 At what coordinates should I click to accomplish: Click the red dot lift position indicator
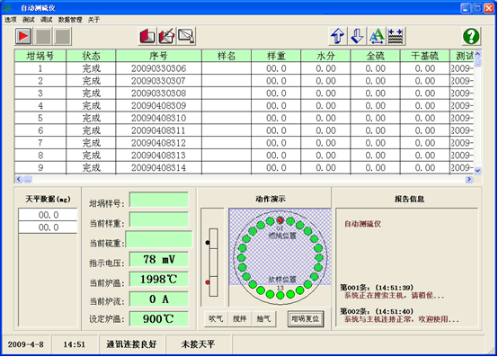(208, 282)
